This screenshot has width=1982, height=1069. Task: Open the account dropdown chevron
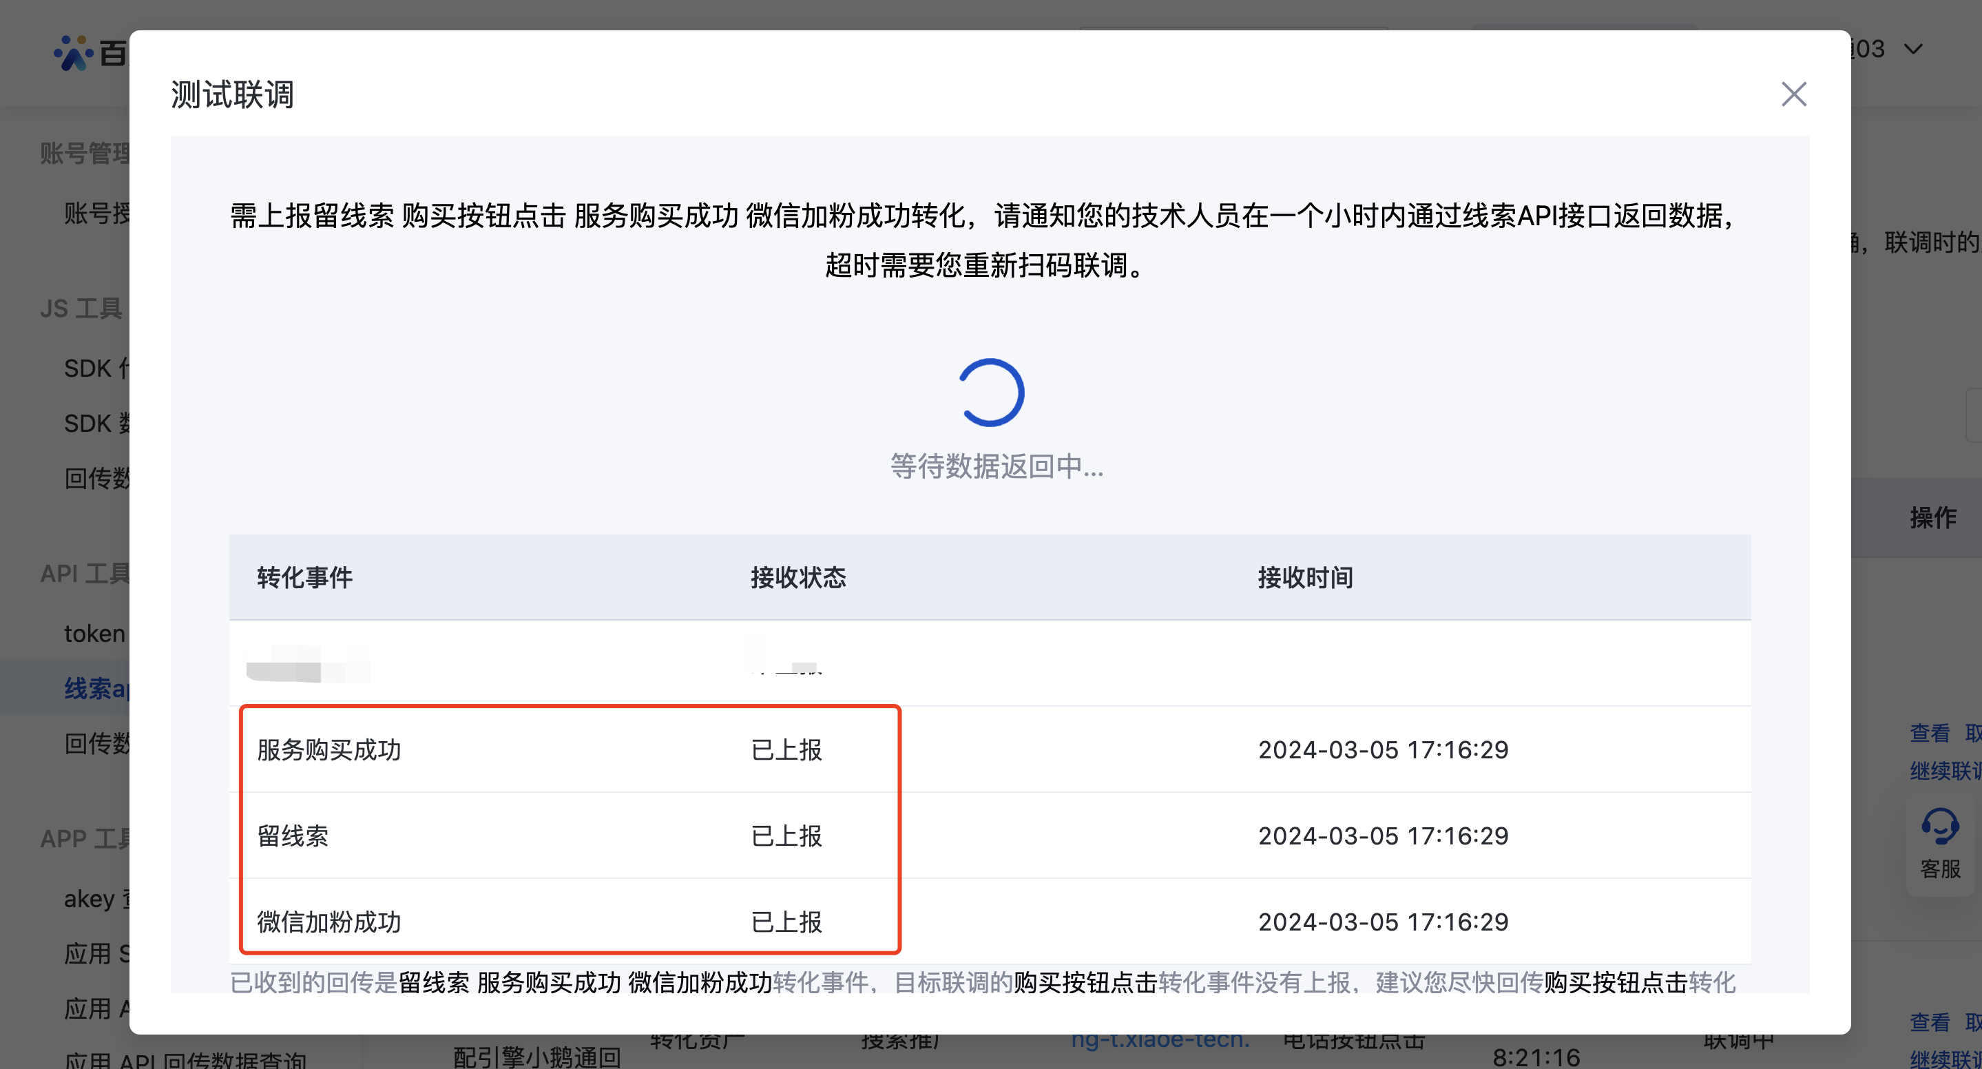click(1914, 50)
